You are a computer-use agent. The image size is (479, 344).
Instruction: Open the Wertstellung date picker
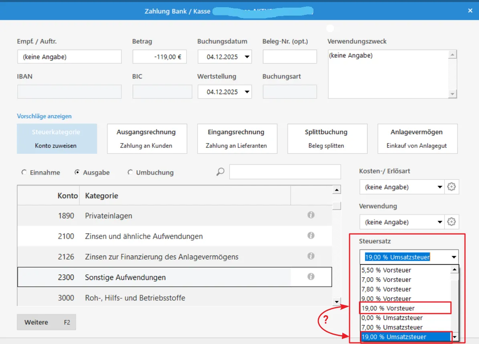[247, 92]
